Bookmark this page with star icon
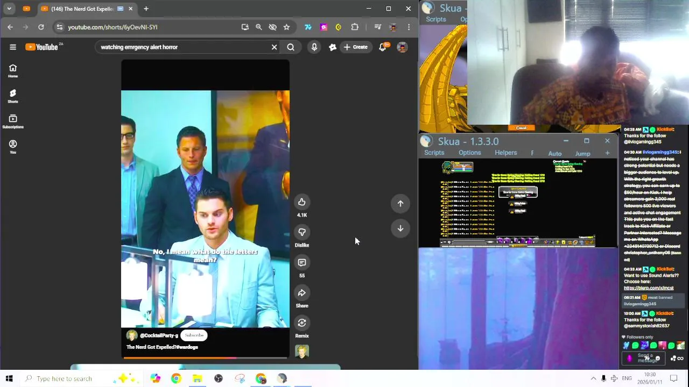 pos(286,27)
